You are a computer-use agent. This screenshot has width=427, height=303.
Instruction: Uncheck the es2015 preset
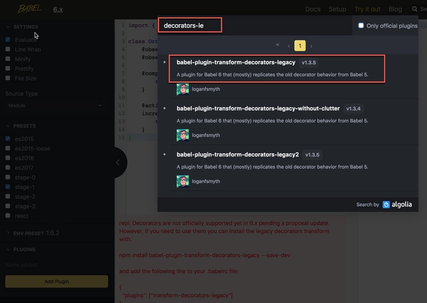pyautogui.click(x=8, y=139)
